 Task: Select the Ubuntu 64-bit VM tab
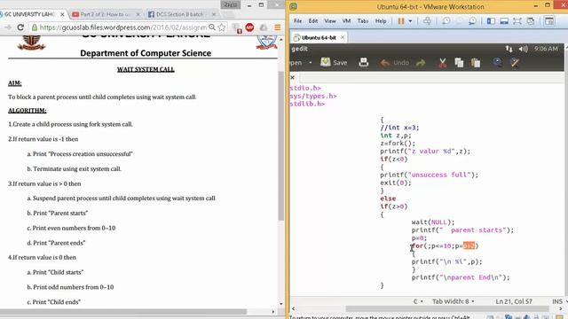(x=319, y=37)
